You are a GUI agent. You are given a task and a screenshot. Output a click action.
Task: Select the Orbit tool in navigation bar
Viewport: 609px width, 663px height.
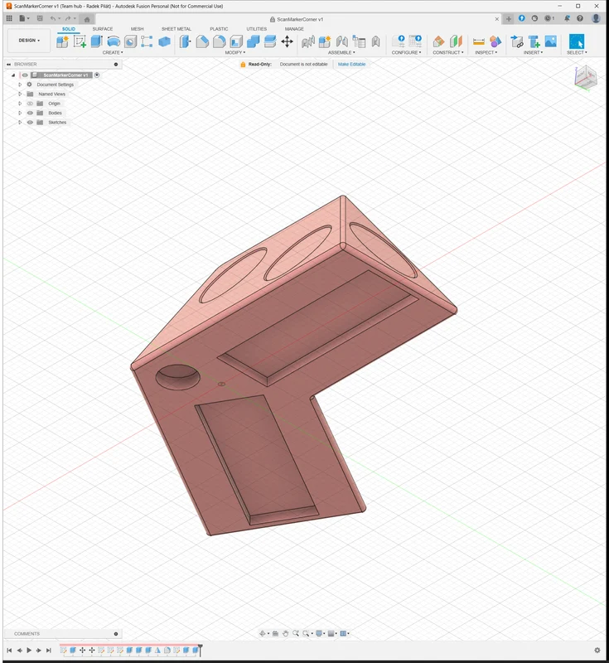coord(263,633)
